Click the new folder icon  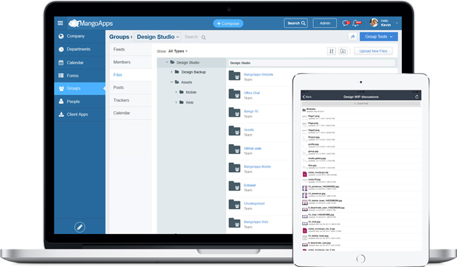point(343,51)
